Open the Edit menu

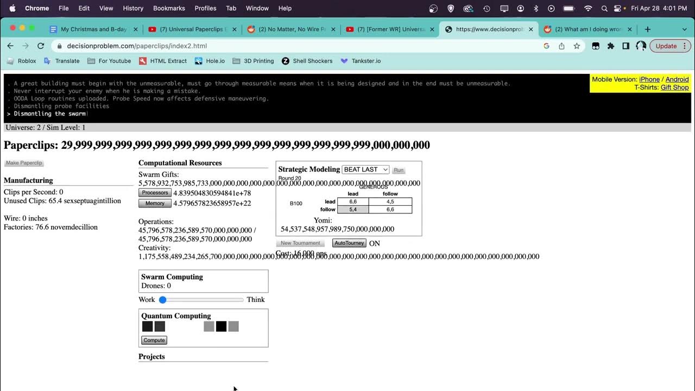[x=84, y=8]
